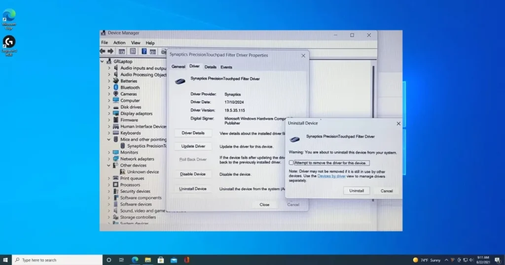Select the Monitors category icon
The width and height of the screenshot is (505, 265).
[116, 152]
